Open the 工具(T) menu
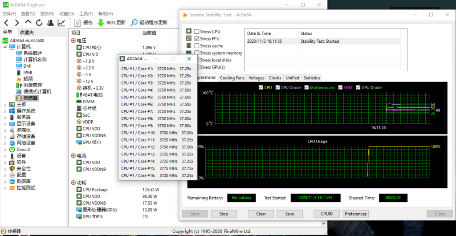 pyautogui.click(x=86, y=14)
